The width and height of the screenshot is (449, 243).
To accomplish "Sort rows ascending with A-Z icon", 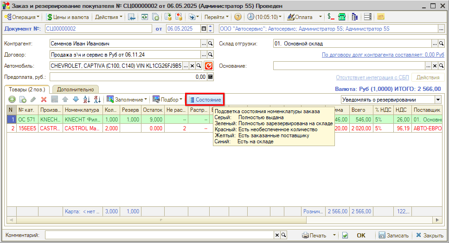I will coord(87,99).
